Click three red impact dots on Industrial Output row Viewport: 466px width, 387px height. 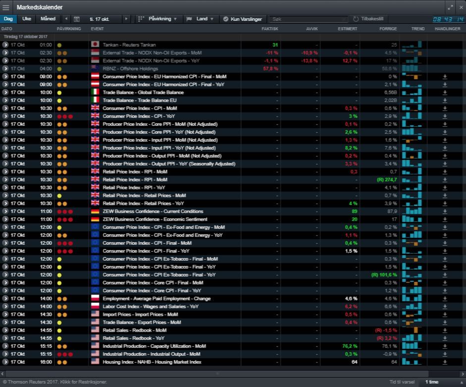(65, 354)
